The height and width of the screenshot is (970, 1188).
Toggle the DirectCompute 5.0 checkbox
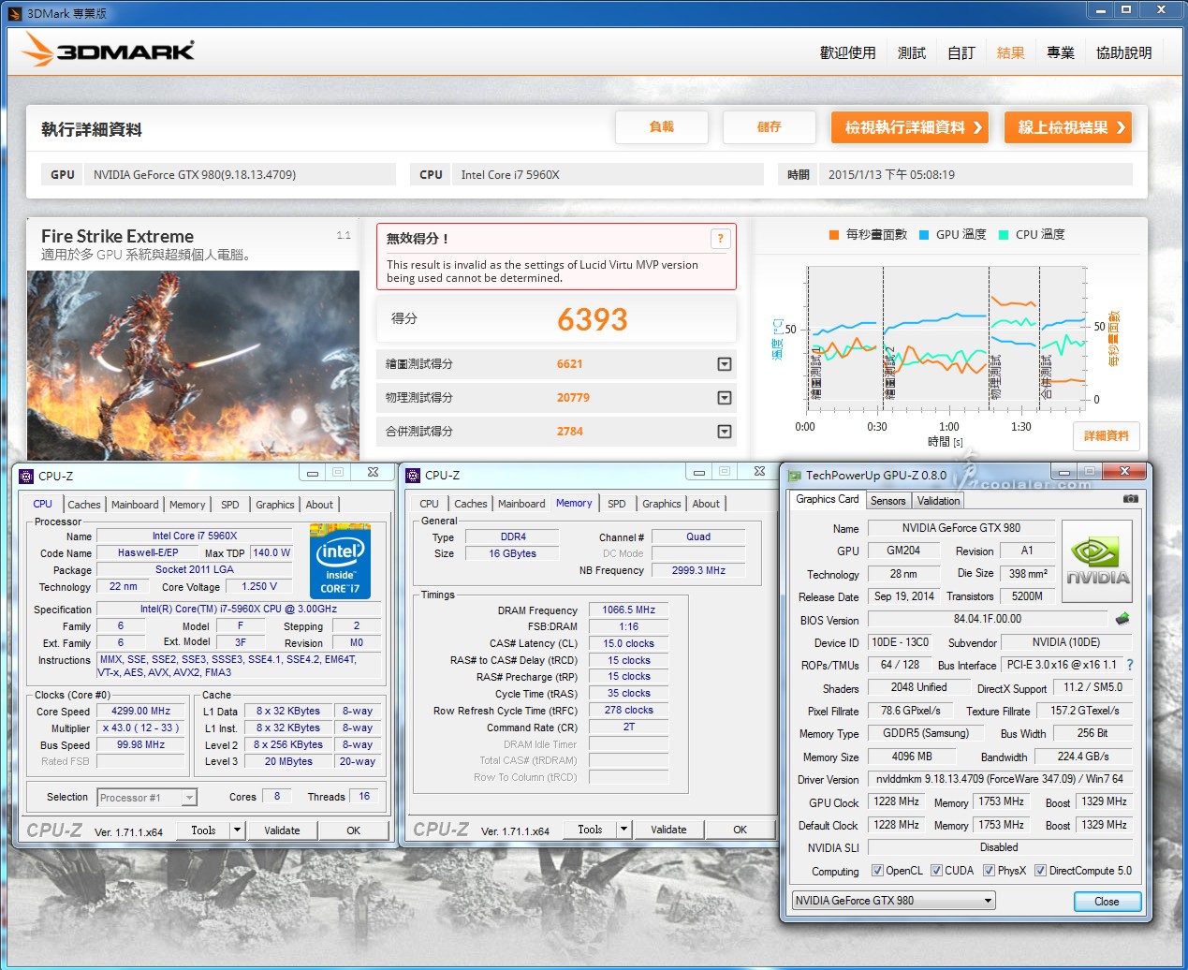pos(1040,871)
